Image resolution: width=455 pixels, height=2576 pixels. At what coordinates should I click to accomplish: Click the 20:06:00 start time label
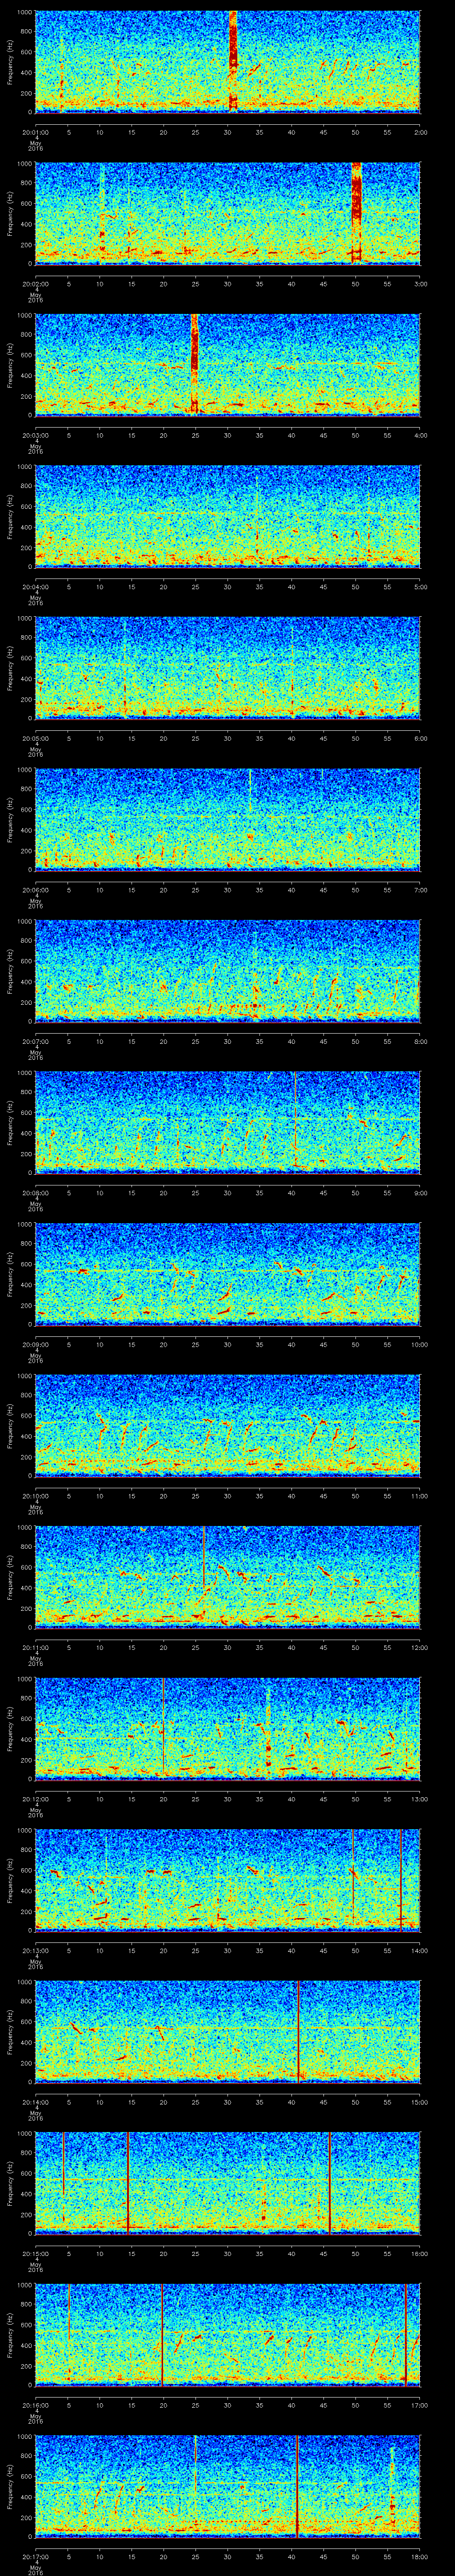[35, 890]
